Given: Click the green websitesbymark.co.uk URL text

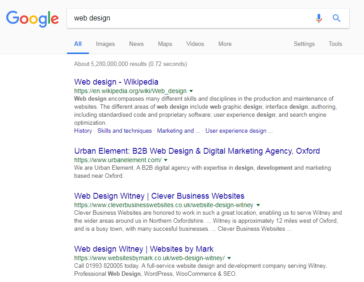Looking at the screenshot, I should coord(150,258).
